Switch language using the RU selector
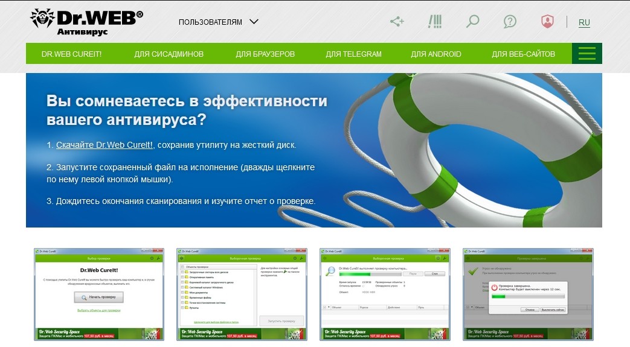Image resolution: width=630 pixels, height=347 pixels. click(584, 23)
